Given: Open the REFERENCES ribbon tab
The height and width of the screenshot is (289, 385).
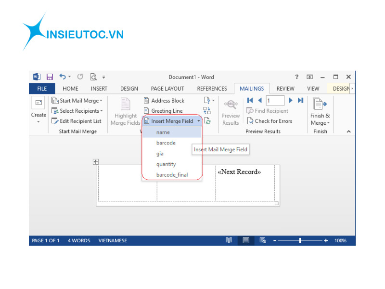Looking at the screenshot, I should click(x=212, y=89).
